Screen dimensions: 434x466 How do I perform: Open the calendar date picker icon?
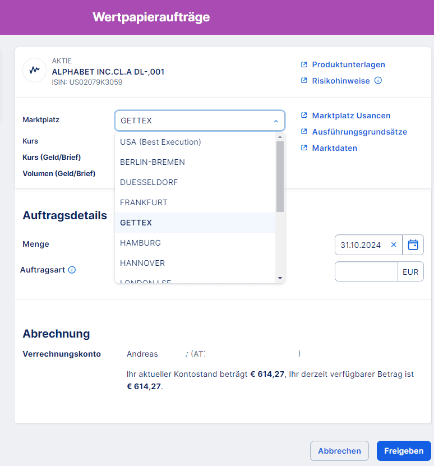point(413,245)
